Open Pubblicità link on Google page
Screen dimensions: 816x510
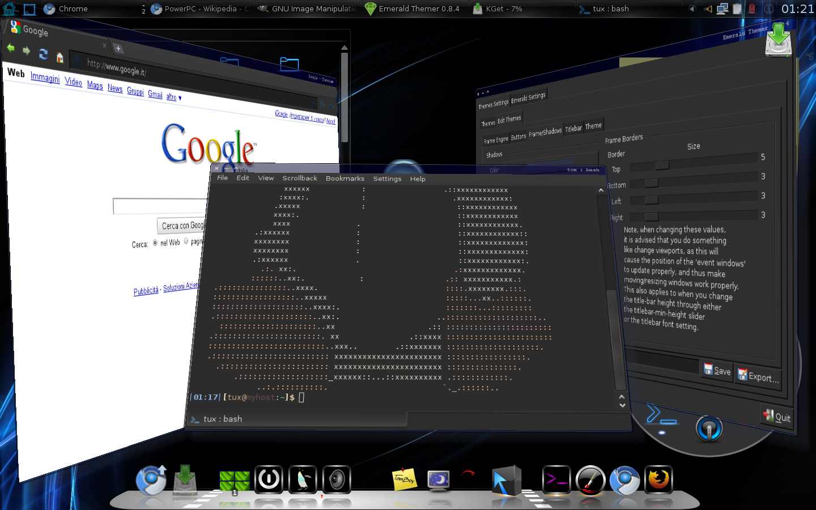pyautogui.click(x=146, y=291)
